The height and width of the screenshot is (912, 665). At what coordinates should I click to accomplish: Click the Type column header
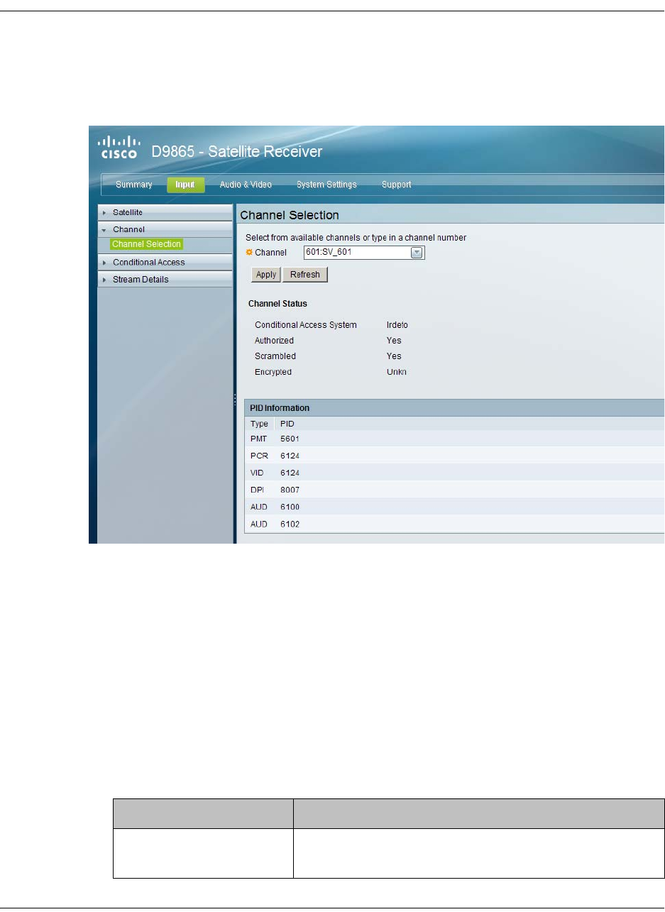259,424
